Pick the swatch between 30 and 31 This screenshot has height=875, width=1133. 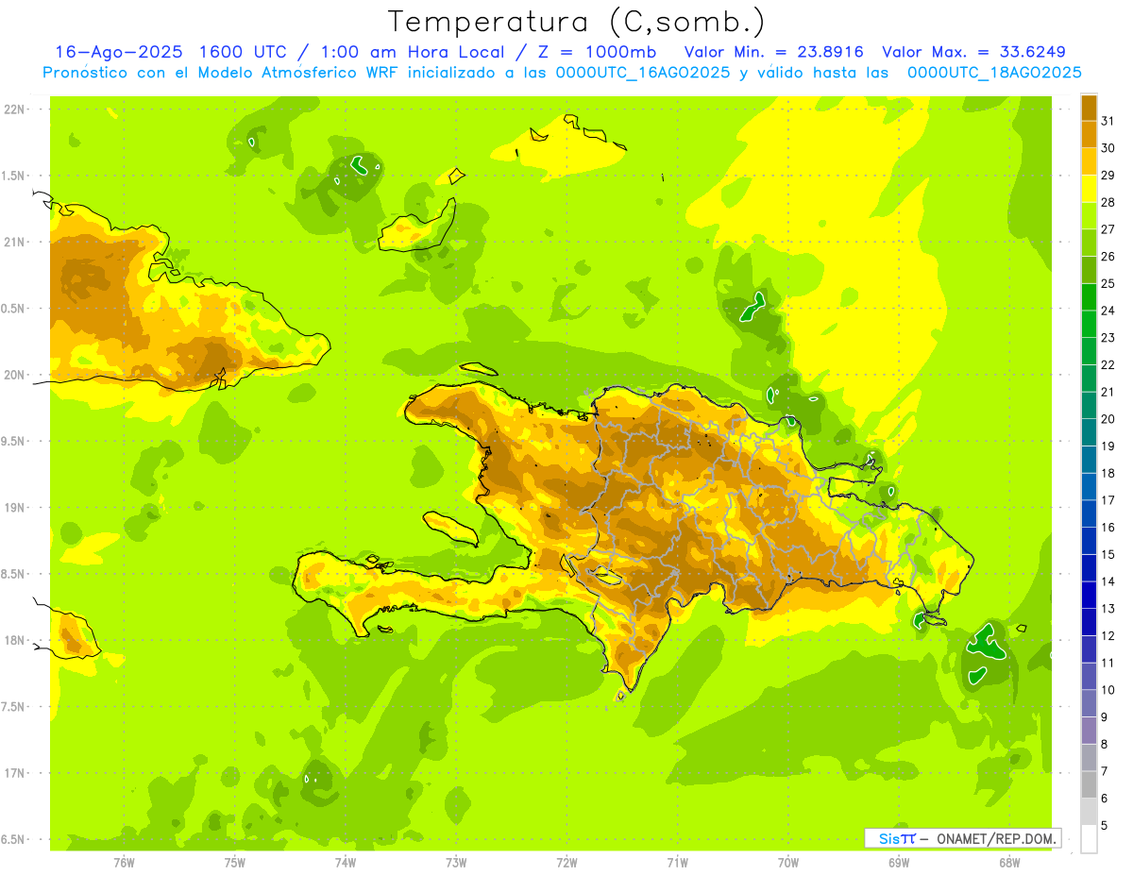point(1090,134)
